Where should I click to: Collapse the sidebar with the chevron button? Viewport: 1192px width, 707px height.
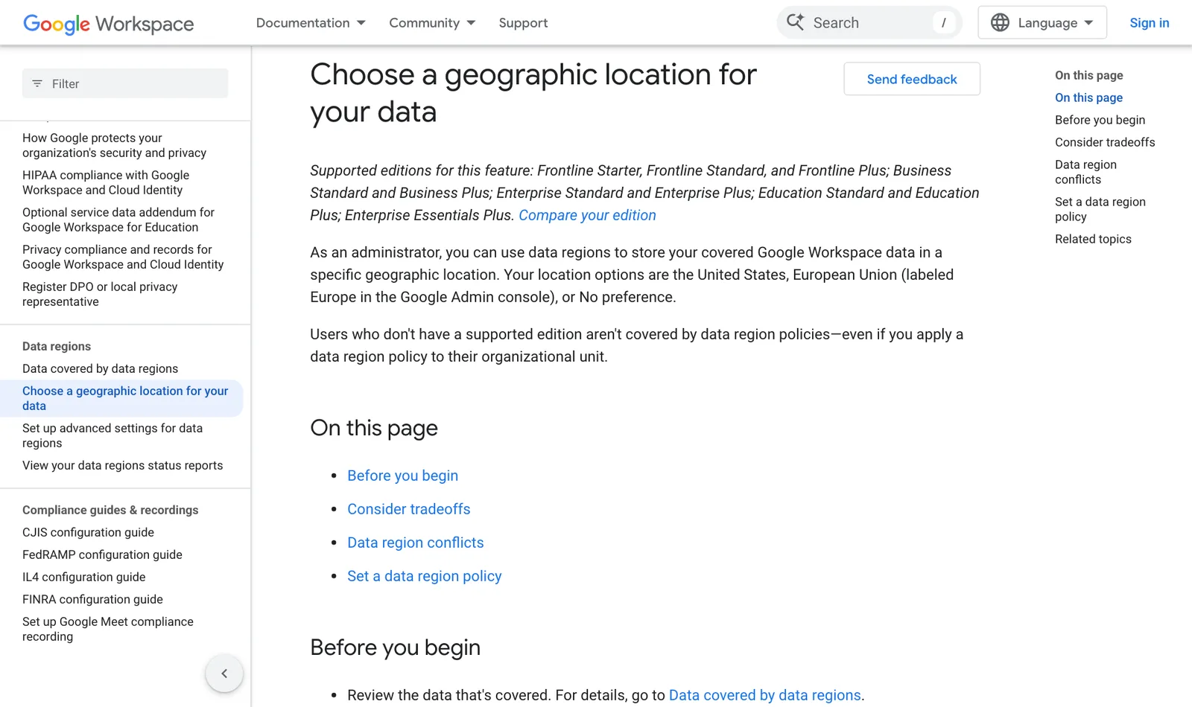224,674
